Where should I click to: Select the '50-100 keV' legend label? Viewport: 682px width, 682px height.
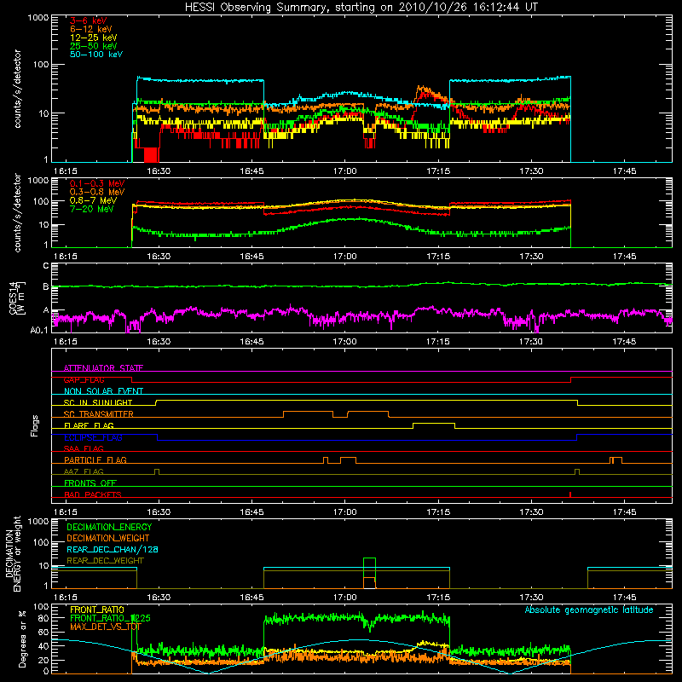[96, 55]
